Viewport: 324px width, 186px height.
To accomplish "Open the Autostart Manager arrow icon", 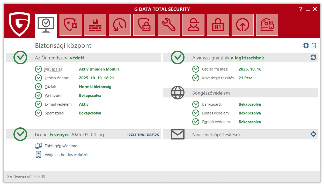I will (242, 25).
